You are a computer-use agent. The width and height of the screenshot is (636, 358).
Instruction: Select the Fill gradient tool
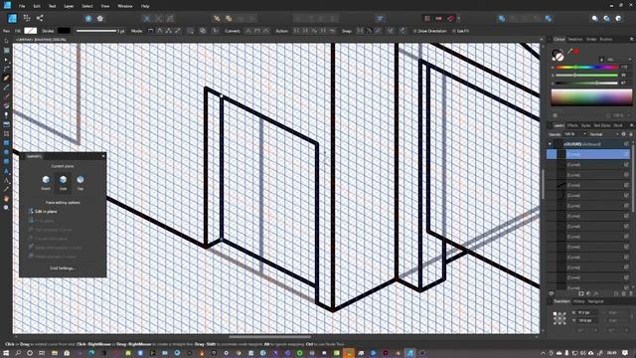click(6, 106)
